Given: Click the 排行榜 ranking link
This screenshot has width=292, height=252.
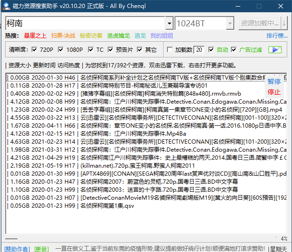Looking at the screenshot, I should (276, 36).
